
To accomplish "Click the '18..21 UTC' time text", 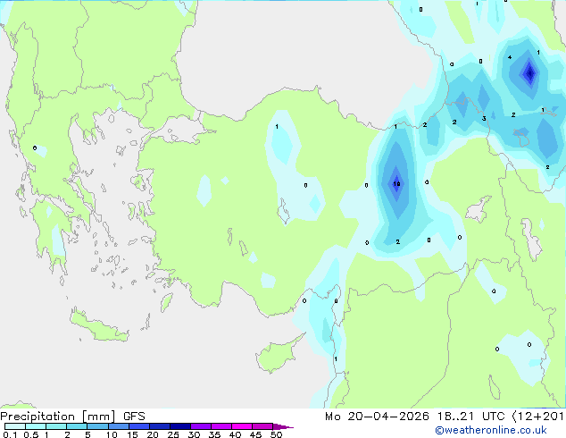I will point(471,417).
